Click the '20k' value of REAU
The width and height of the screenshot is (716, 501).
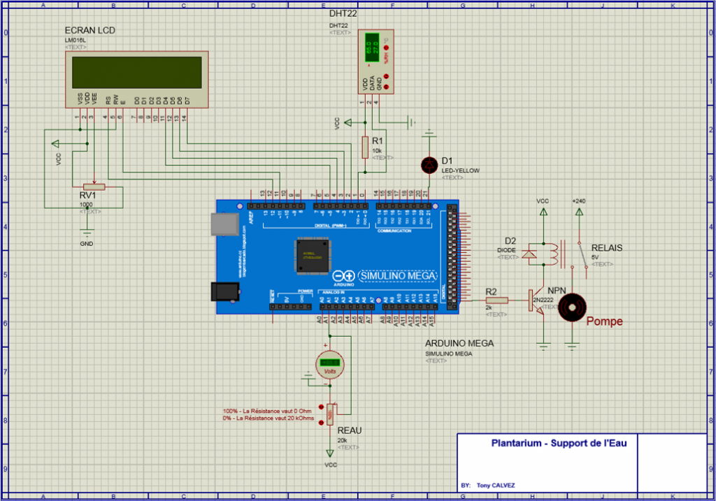point(342,440)
